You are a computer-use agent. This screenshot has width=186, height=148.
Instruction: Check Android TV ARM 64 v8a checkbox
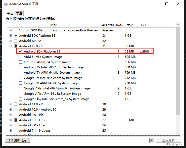click(x=20, y=73)
